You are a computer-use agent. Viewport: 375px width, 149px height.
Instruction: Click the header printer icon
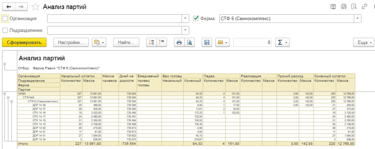click(344, 7)
